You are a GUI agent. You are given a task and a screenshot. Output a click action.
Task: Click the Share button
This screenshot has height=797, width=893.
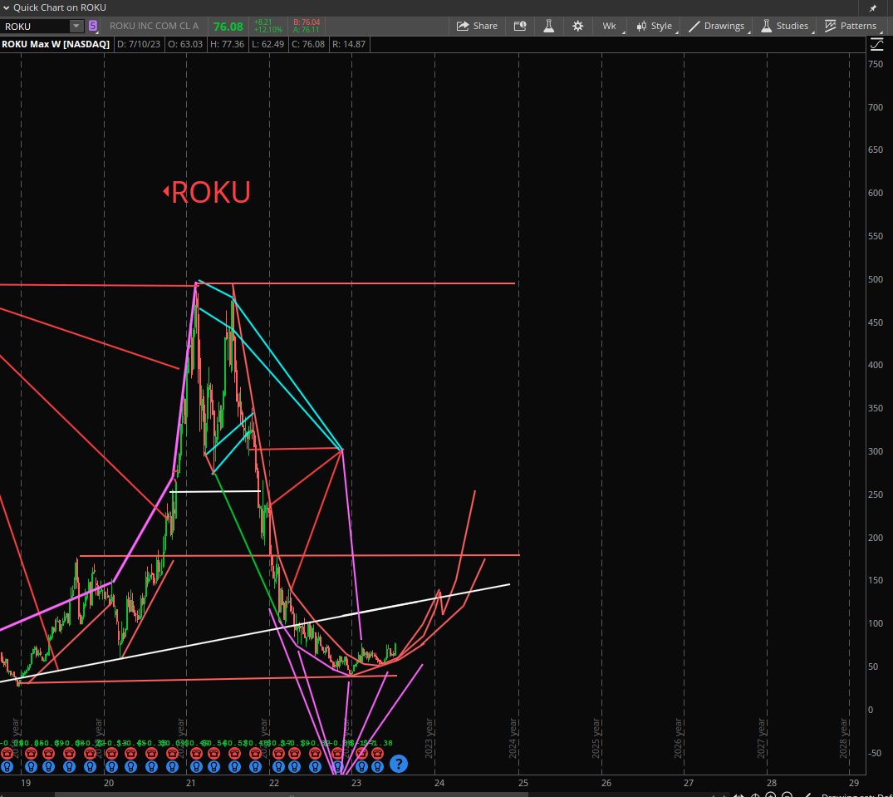[476, 26]
